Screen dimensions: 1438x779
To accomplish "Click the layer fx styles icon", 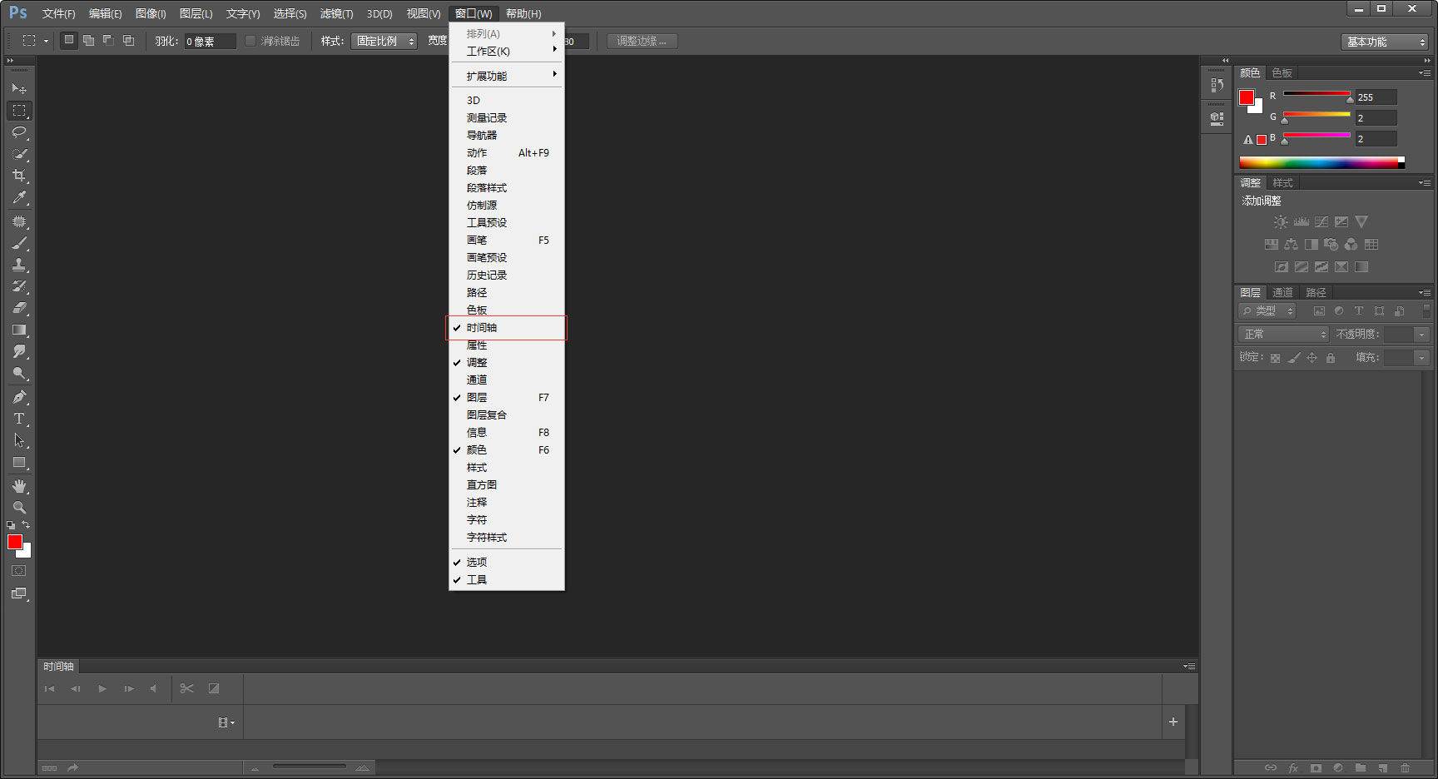I will (x=1293, y=768).
